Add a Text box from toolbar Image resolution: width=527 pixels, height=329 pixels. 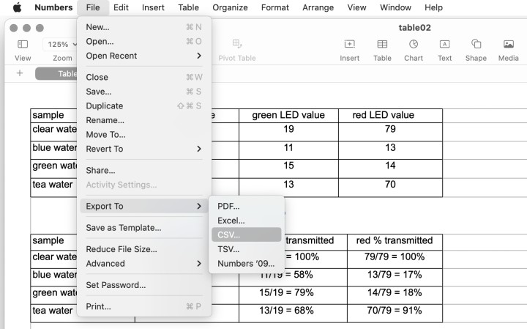(445, 44)
